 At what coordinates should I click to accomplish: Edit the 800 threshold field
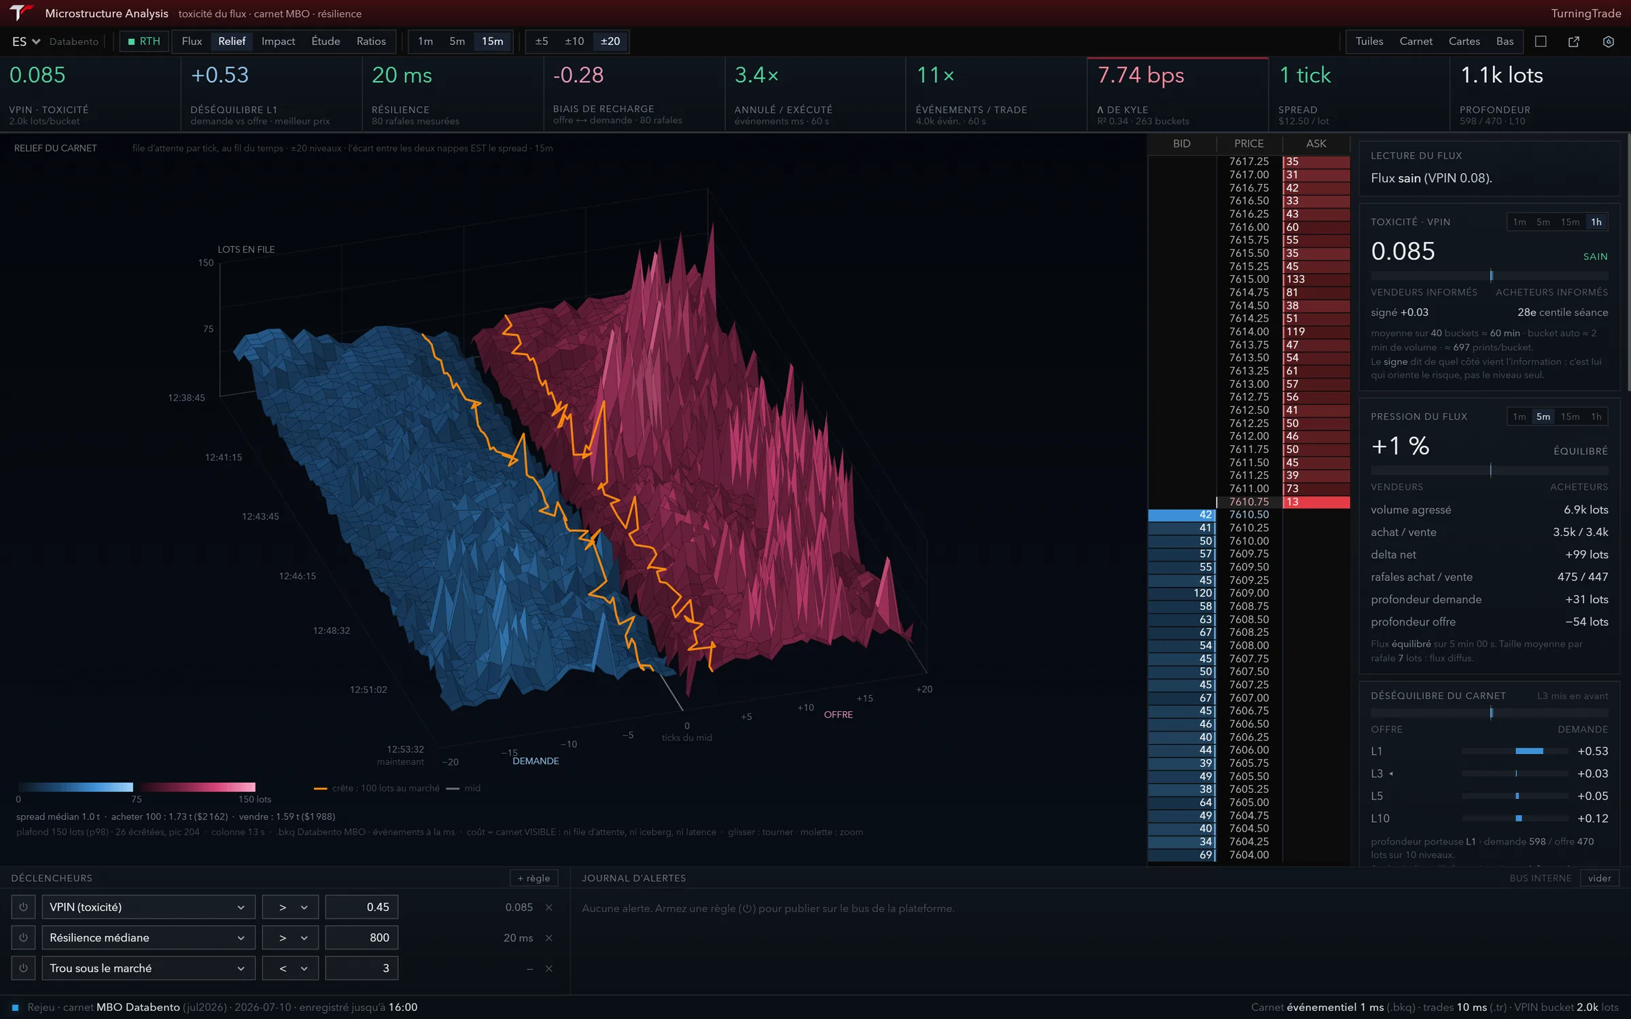[x=362, y=937]
